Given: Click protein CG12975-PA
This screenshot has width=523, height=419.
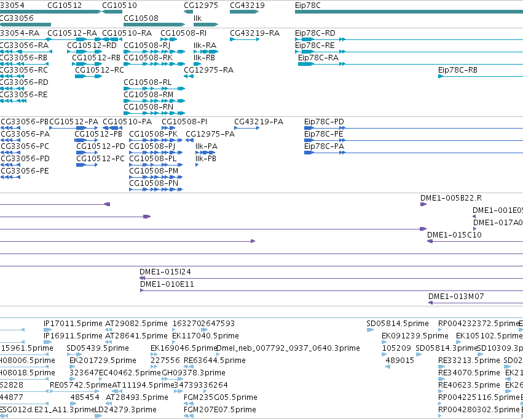Looking at the screenshot, I should pyautogui.click(x=210, y=134).
